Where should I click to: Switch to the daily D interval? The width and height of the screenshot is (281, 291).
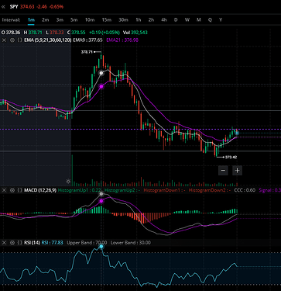click(176, 20)
